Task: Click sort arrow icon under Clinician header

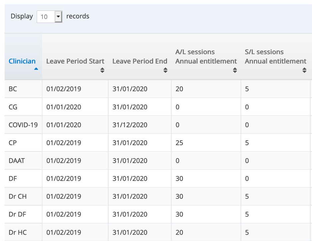Action: (36, 69)
